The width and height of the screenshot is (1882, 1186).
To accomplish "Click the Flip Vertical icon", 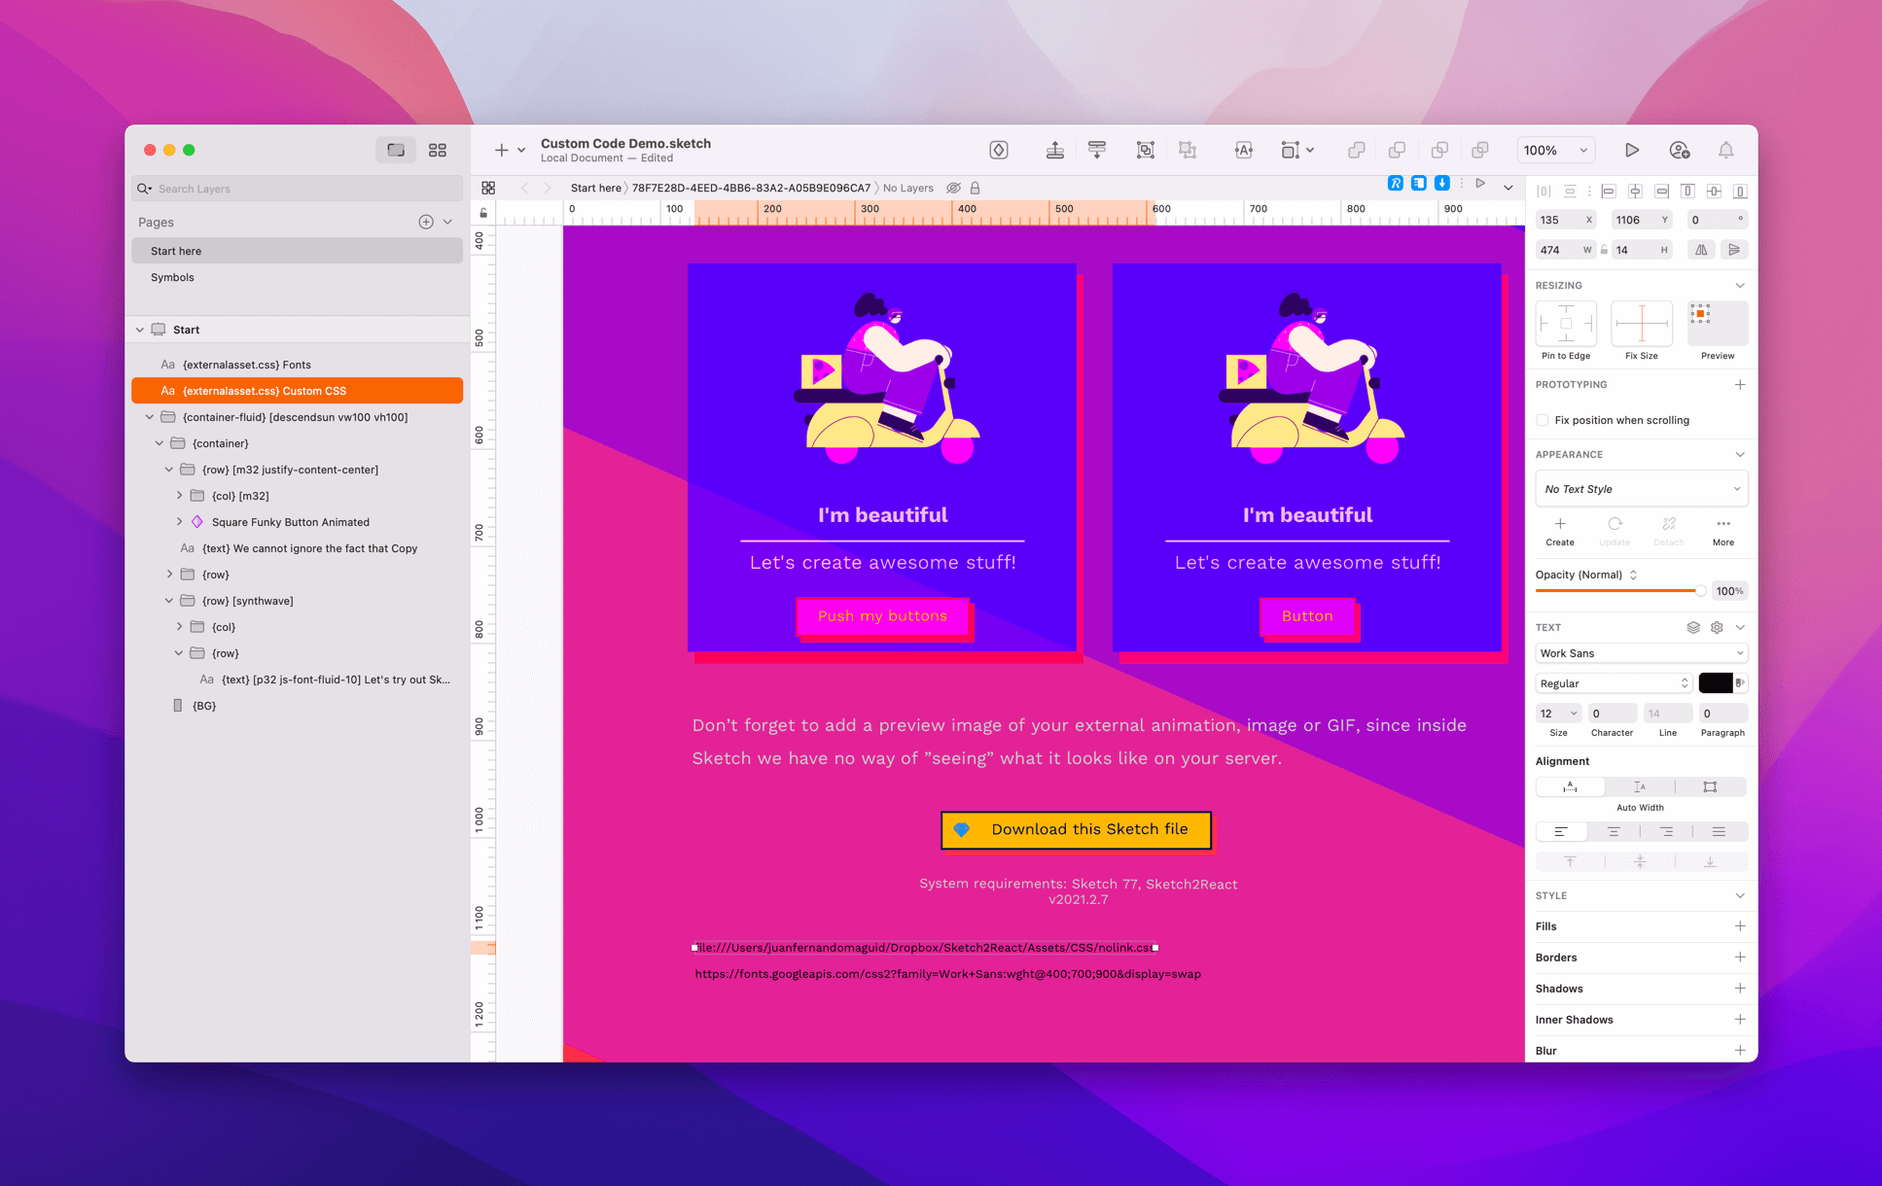I will click(1735, 250).
